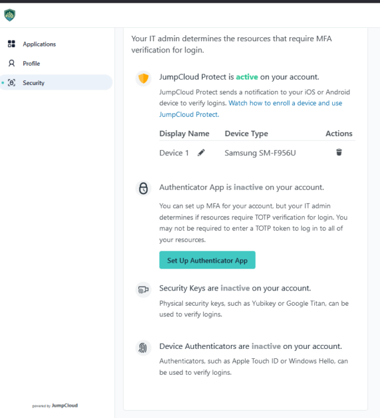Click the powered by JumpCloud footer
Viewport: 380px width, 418px height.
[55, 405]
